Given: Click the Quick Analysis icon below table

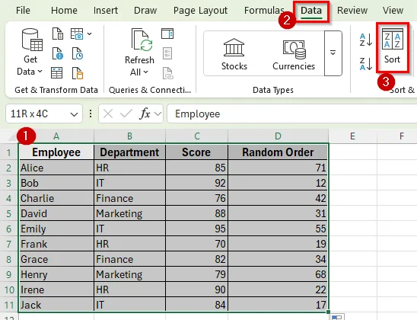Looking at the screenshot, I should tap(337, 318).
